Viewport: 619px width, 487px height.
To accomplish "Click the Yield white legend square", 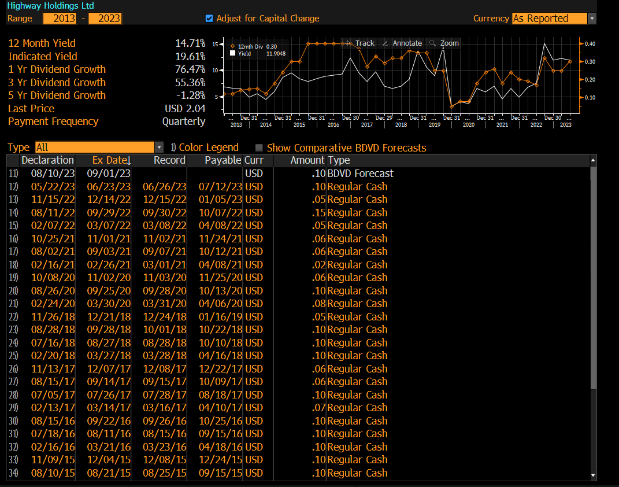I will click(232, 53).
